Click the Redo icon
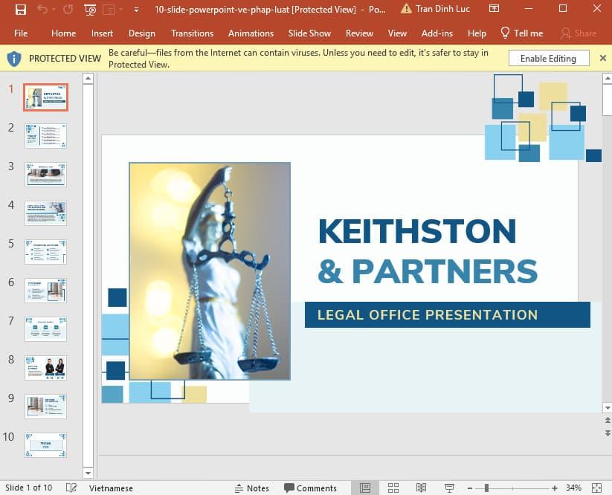The width and height of the screenshot is (612, 495). (67, 10)
